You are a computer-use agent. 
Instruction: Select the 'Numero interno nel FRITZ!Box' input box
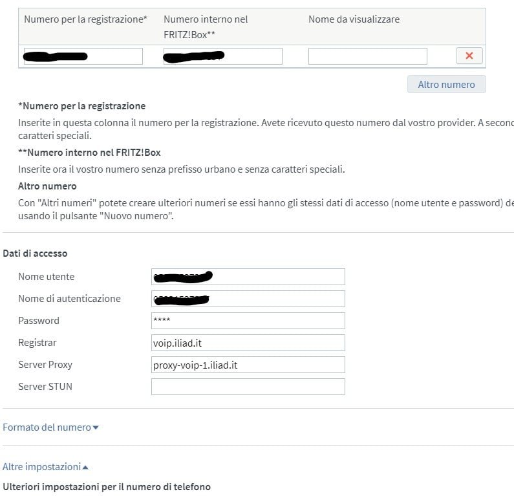[222, 56]
